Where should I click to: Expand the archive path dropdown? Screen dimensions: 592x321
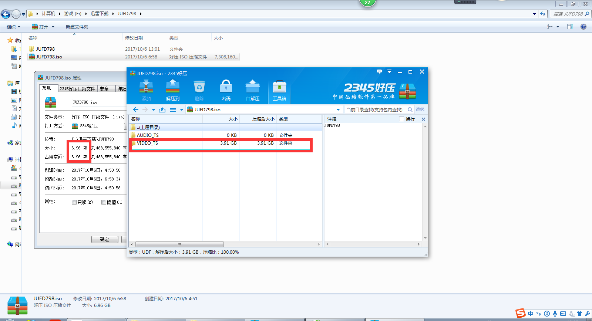[338, 110]
